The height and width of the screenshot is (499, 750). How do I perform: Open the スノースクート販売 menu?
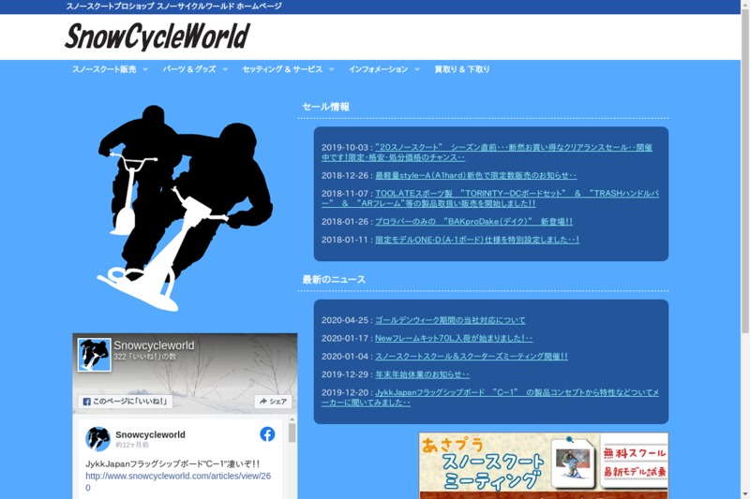click(x=104, y=69)
